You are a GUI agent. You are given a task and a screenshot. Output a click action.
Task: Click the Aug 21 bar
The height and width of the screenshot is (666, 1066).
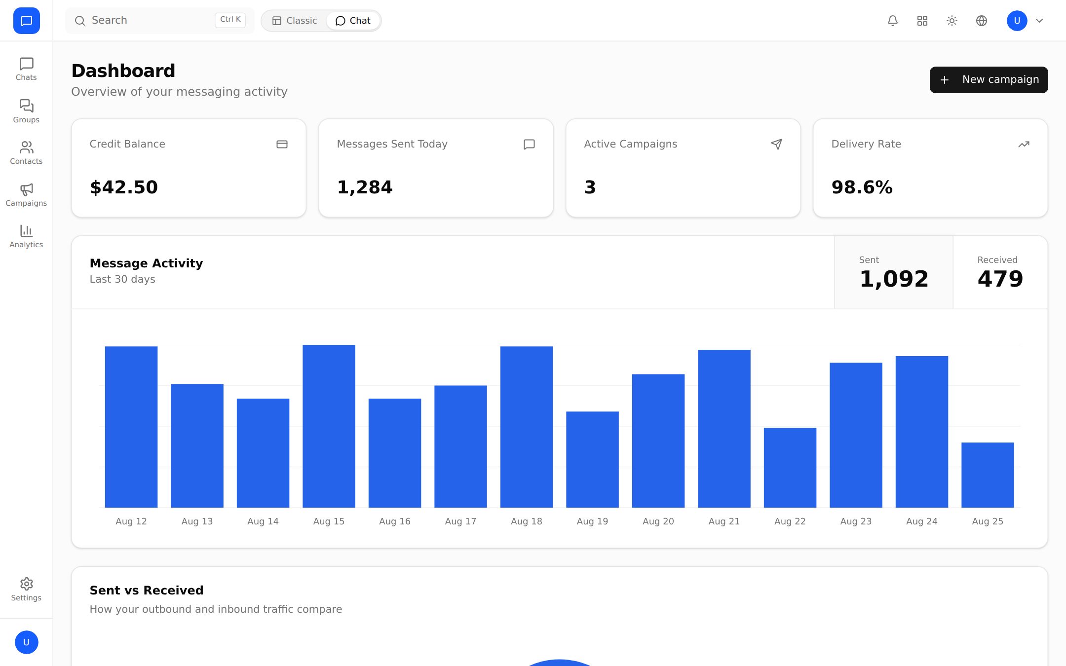[x=724, y=429]
